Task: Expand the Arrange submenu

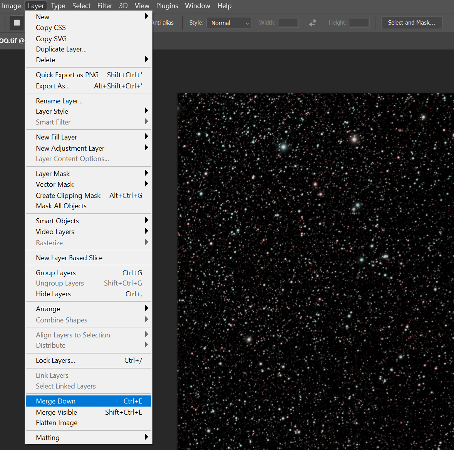Action: click(x=89, y=309)
